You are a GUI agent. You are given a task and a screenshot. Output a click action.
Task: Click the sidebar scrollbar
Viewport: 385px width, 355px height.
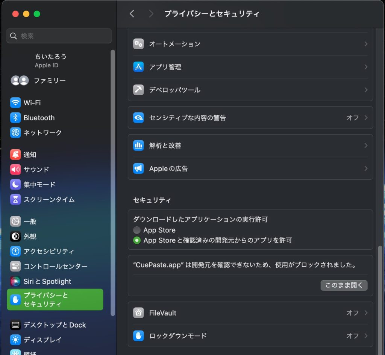point(113,183)
